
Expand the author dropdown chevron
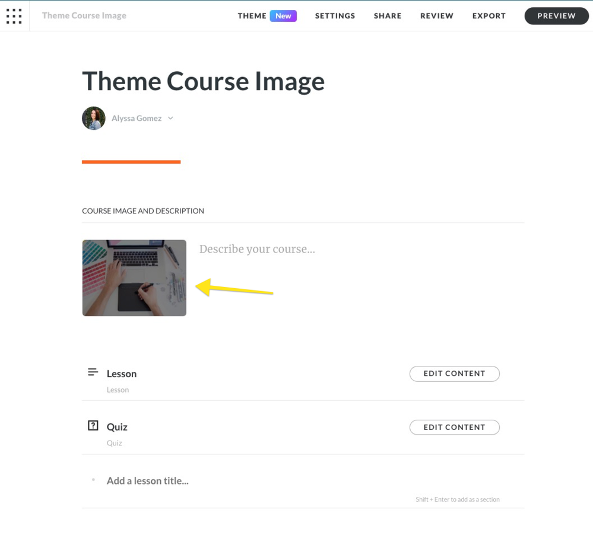pyautogui.click(x=170, y=119)
